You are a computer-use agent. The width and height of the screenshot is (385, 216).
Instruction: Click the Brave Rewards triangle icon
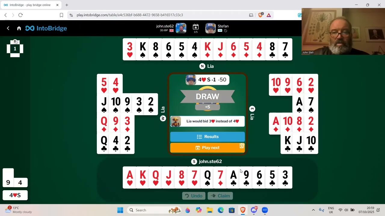[269, 15]
